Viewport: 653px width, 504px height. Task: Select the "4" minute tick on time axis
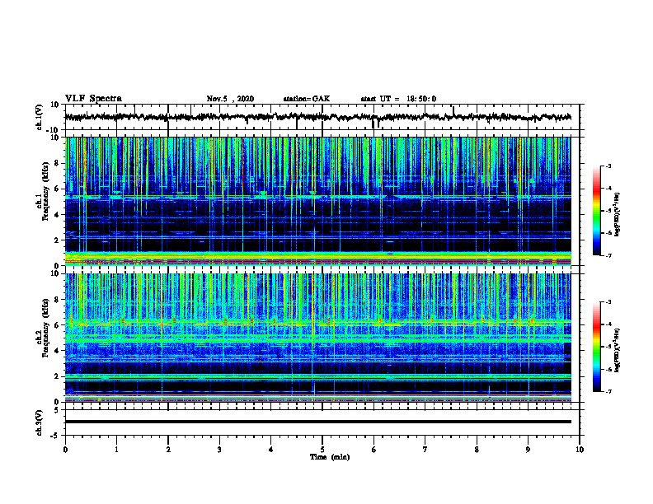271,450
